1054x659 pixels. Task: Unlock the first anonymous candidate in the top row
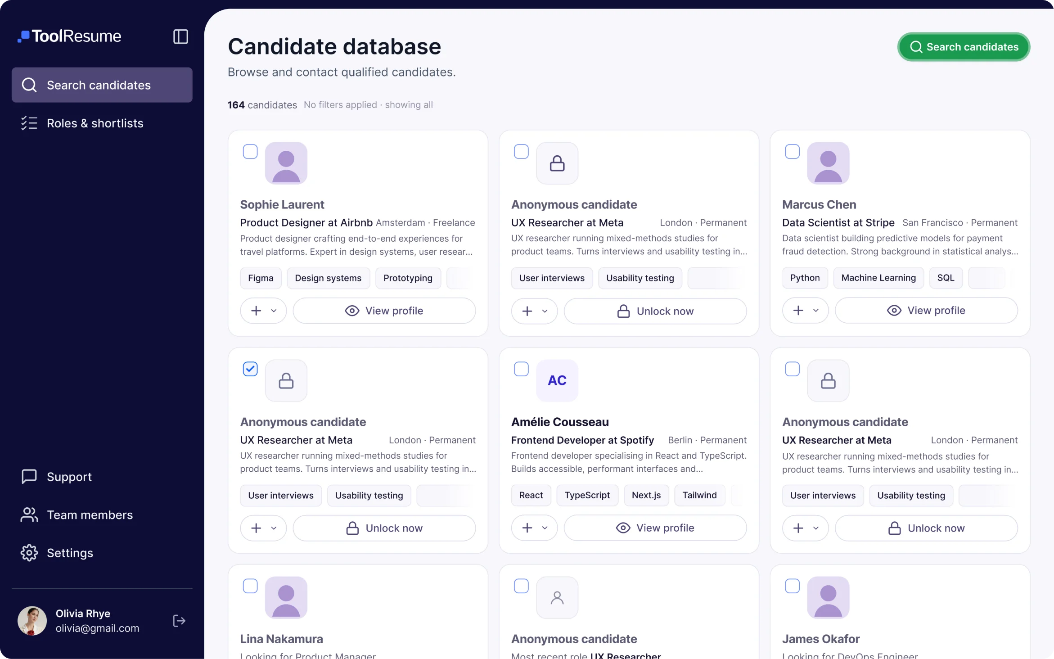point(655,311)
